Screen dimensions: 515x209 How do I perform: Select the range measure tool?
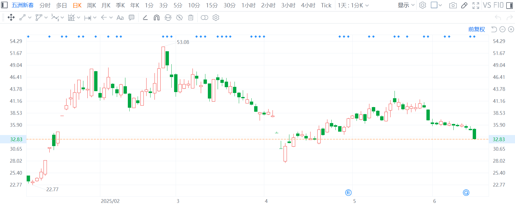pyautogui.click(x=87, y=18)
